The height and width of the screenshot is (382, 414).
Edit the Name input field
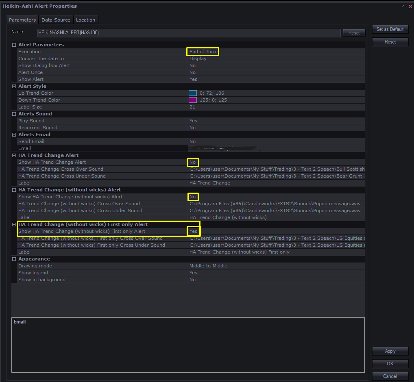tap(189, 33)
